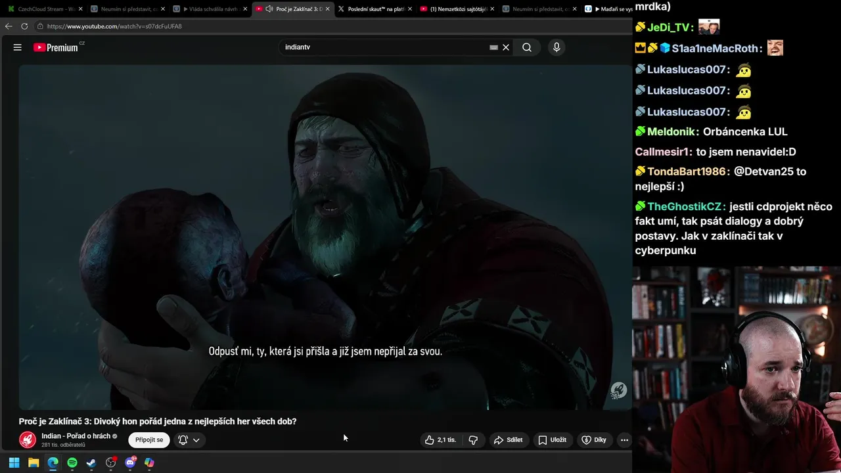The width and height of the screenshot is (841, 473).
Task: Click 'Orbáncenka LUL' chat message
Action: click(x=745, y=132)
